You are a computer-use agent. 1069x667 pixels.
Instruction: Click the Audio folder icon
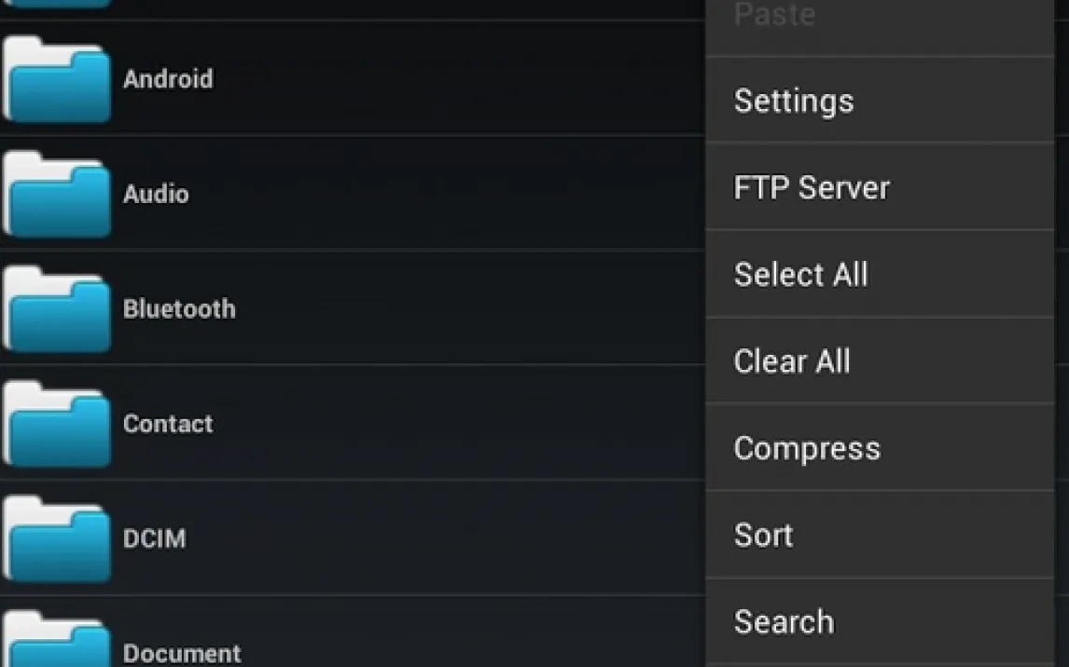coord(56,195)
